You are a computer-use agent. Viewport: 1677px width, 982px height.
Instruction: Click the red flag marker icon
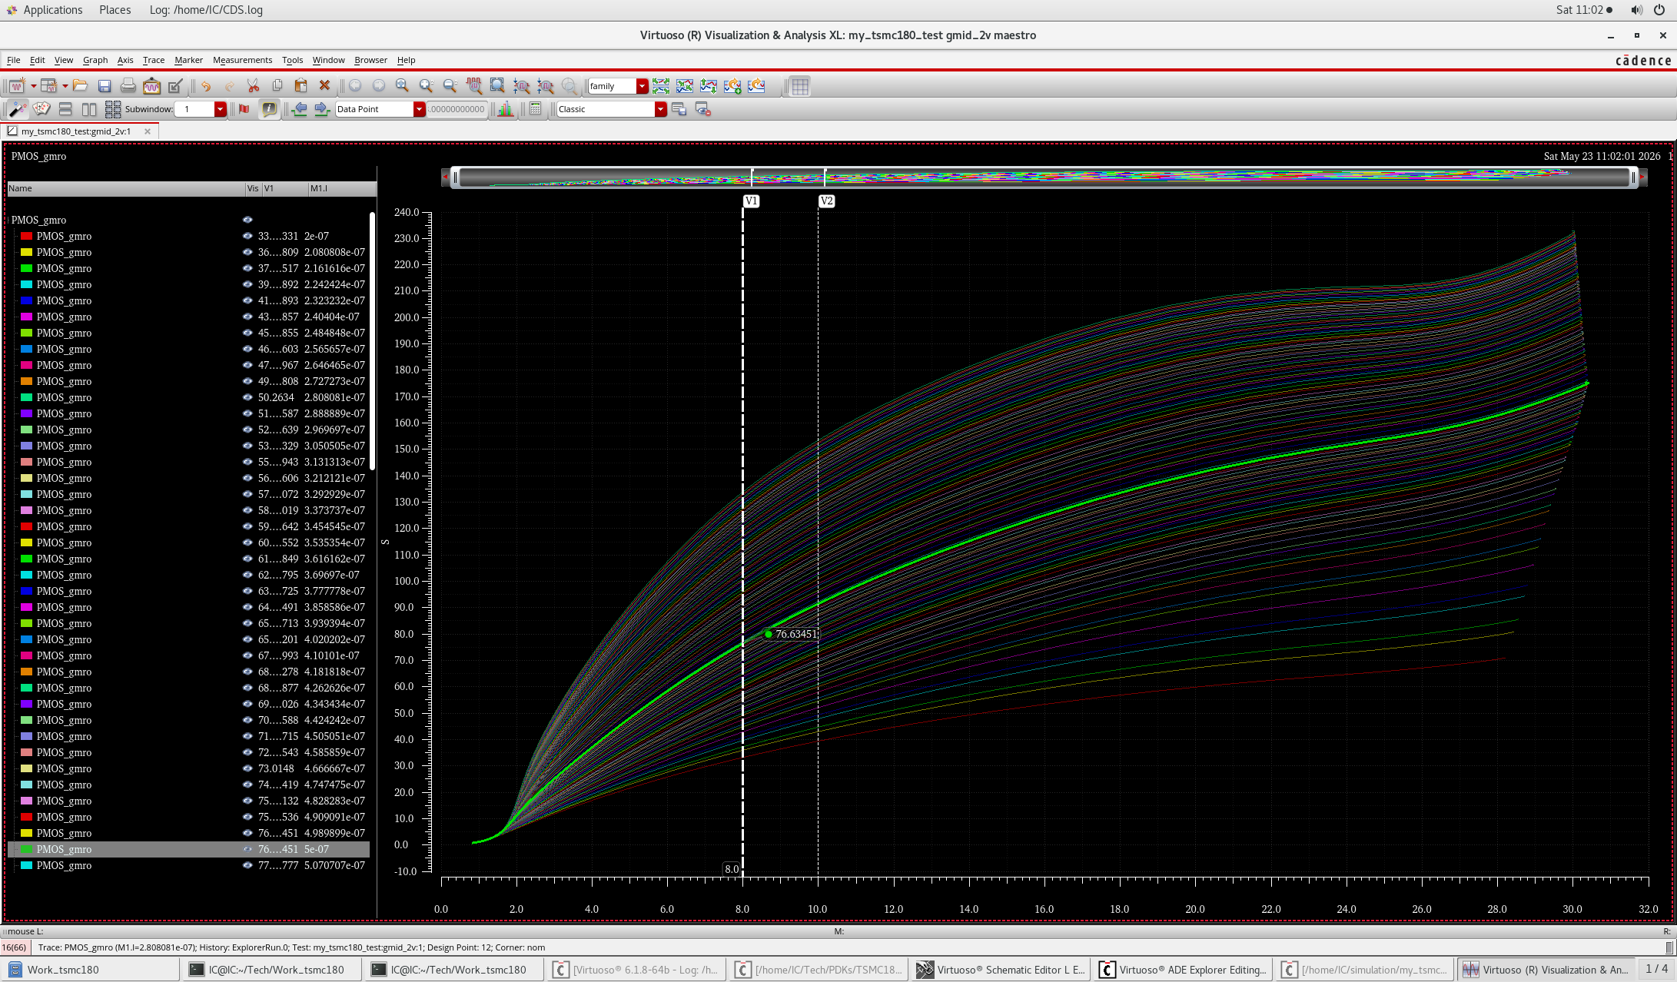[x=244, y=109]
